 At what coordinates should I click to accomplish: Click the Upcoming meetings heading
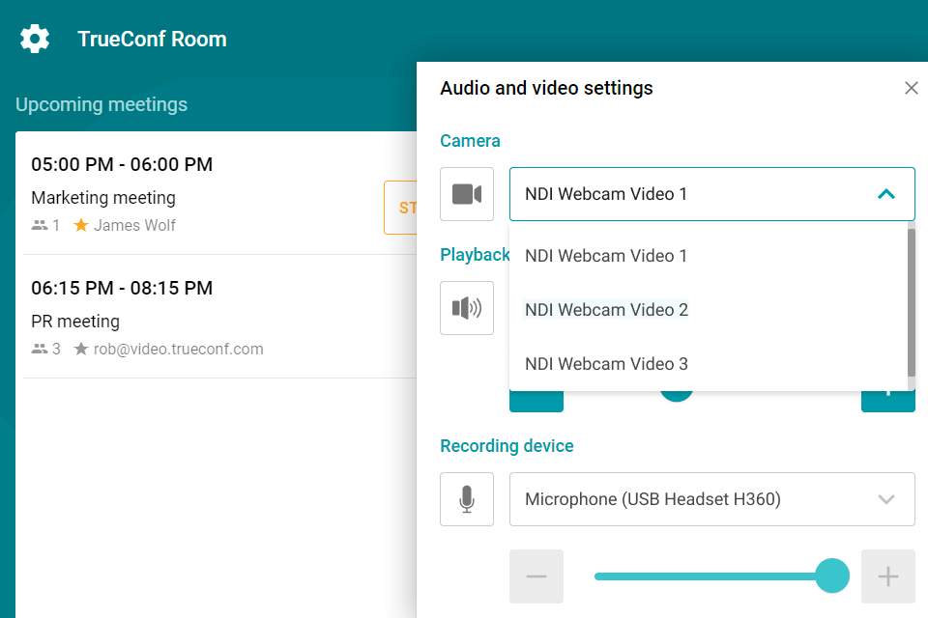click(x=101, y=104)
